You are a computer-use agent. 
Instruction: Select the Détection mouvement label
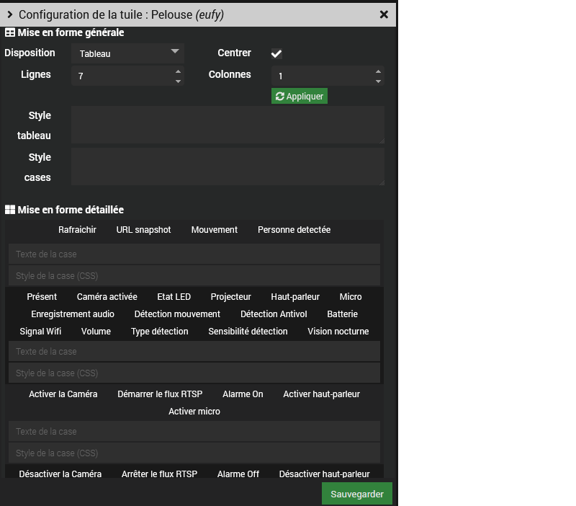pos(177,314)
